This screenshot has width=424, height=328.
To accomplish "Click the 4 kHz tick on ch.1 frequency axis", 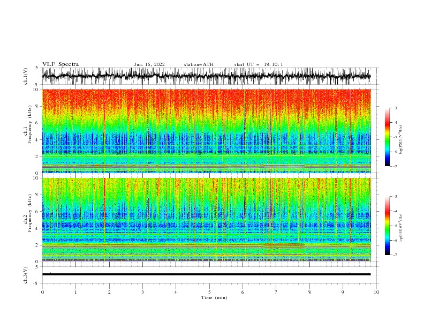I will [x=37, y=140].
